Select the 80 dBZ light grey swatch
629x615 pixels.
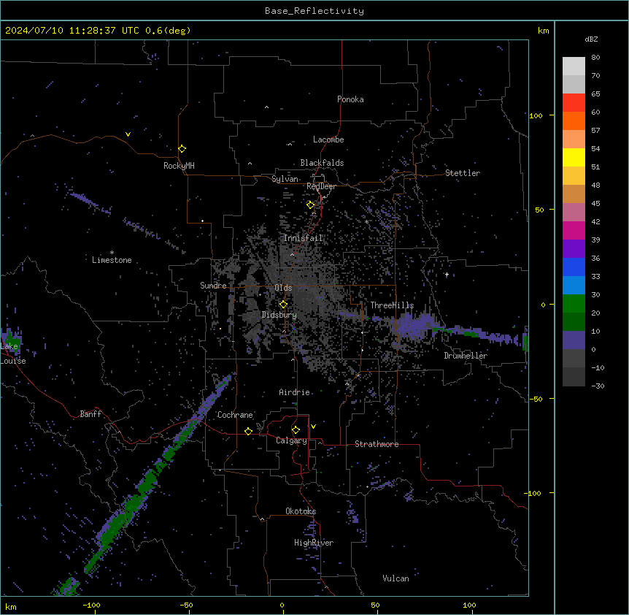(x=574, y=66)
